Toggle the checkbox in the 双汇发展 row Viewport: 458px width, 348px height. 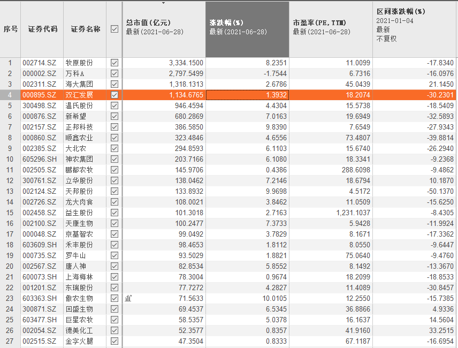pos(114,95)
